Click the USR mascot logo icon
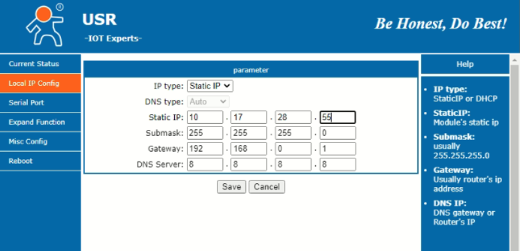 click(44, 25)
